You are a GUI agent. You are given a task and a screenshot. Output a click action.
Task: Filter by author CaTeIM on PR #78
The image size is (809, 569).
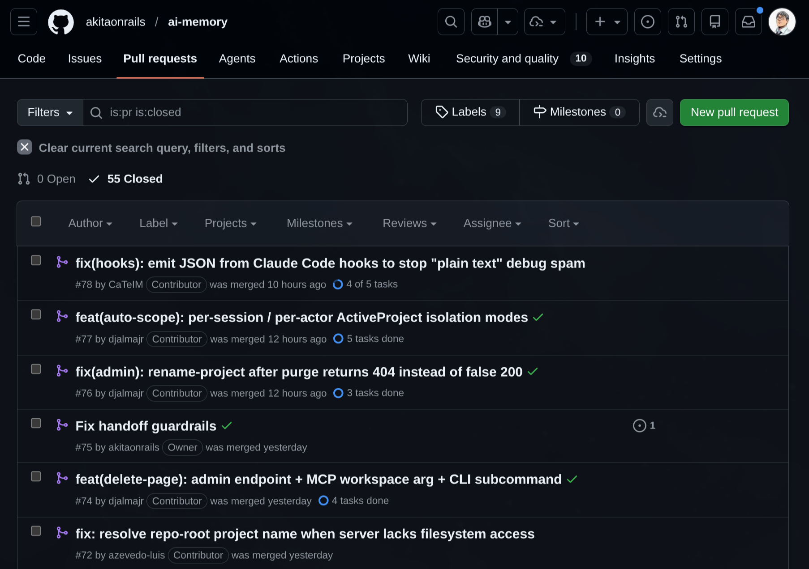(x=126, y=284)
